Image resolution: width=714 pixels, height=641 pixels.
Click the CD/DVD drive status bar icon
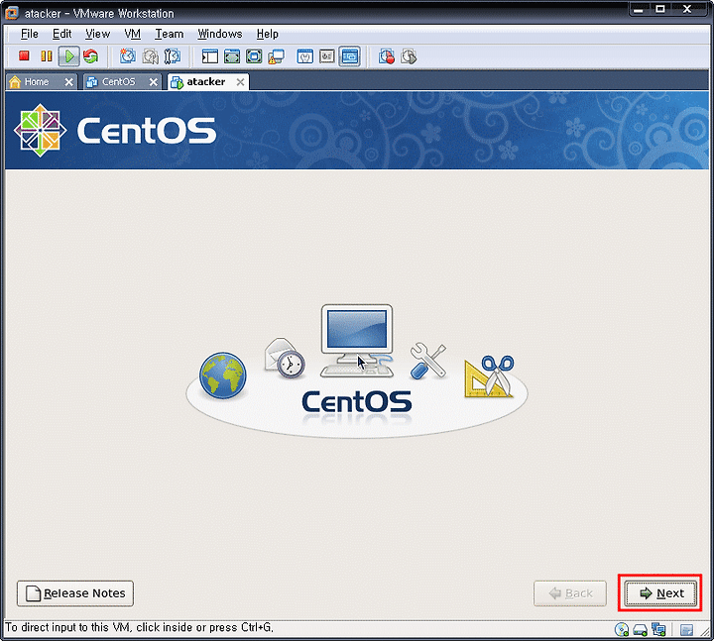coord(622,630)
